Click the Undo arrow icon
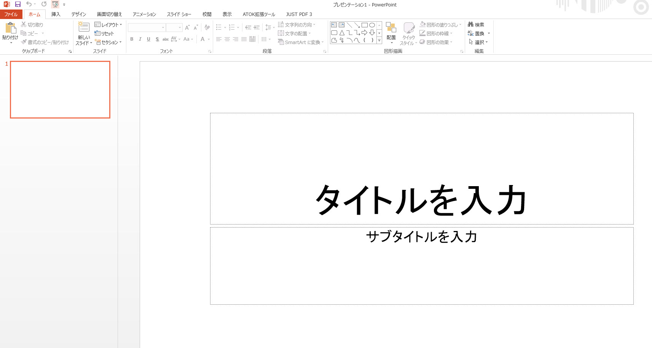The height and width of the screenshot is (348, 652). coord(29,4)
